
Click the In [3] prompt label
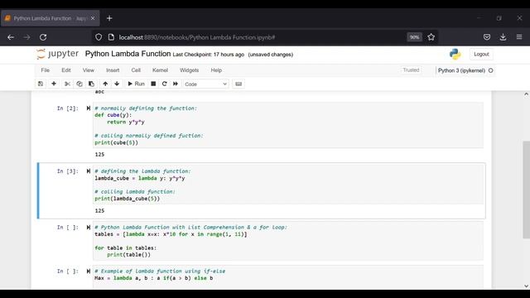[68, 171]
